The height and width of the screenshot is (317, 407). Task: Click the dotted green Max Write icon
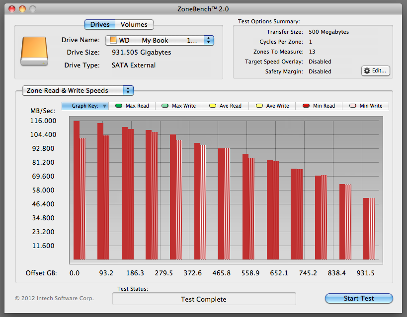pyautogui.click(x=165, y=106)
